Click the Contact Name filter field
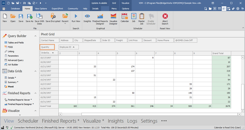The width and height of the screenshot is (245, 130). coord(49,40)
